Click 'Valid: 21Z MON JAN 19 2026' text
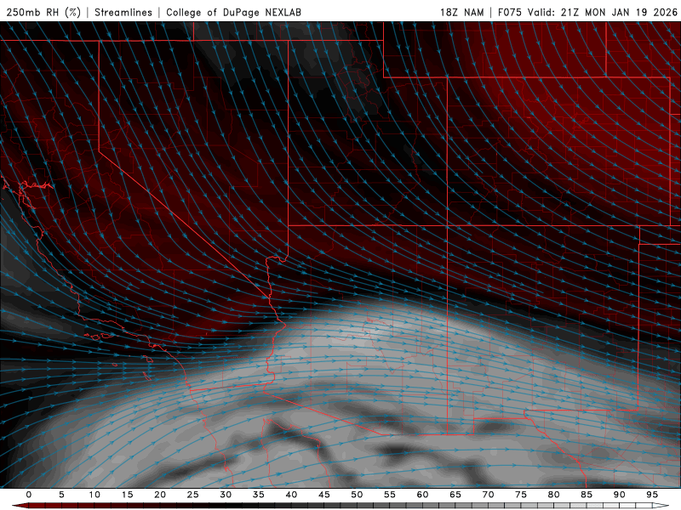681x510 pixels. tap(603, 12)
